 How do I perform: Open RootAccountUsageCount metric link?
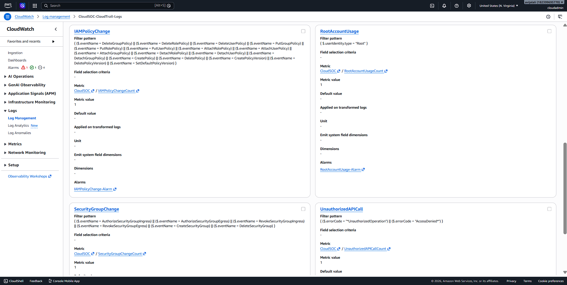pyautogui.click(x=366, y=71)
